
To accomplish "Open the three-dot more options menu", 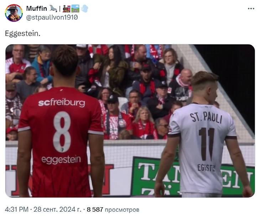I will click(x=251, y=9).
